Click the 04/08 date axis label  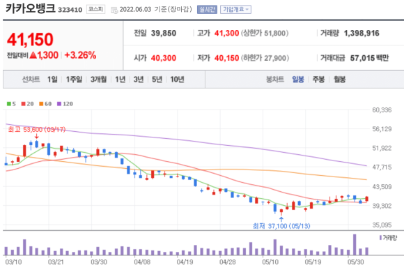click(x=142, y=262)
